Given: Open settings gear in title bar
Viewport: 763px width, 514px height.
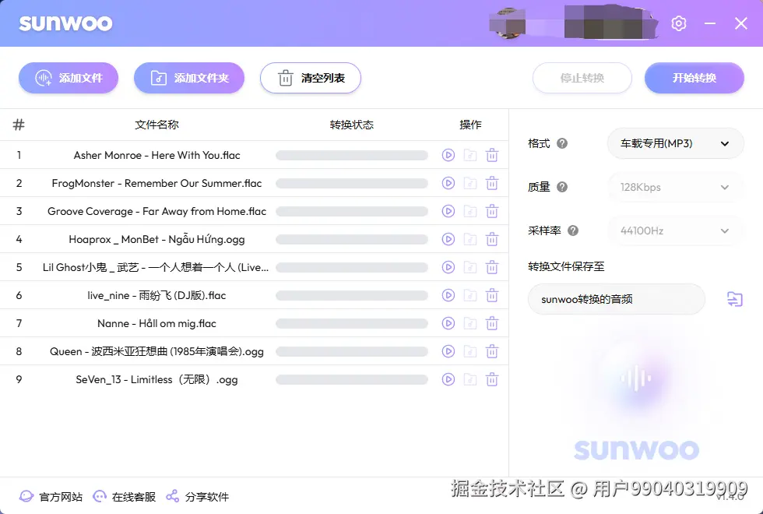Looking at the screenshot, I should 679,23.
